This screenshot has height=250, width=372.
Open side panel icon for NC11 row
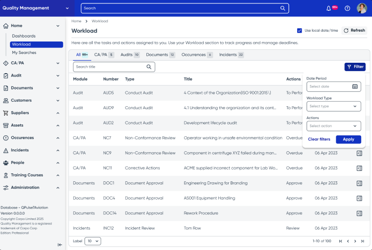coord(359,168)
